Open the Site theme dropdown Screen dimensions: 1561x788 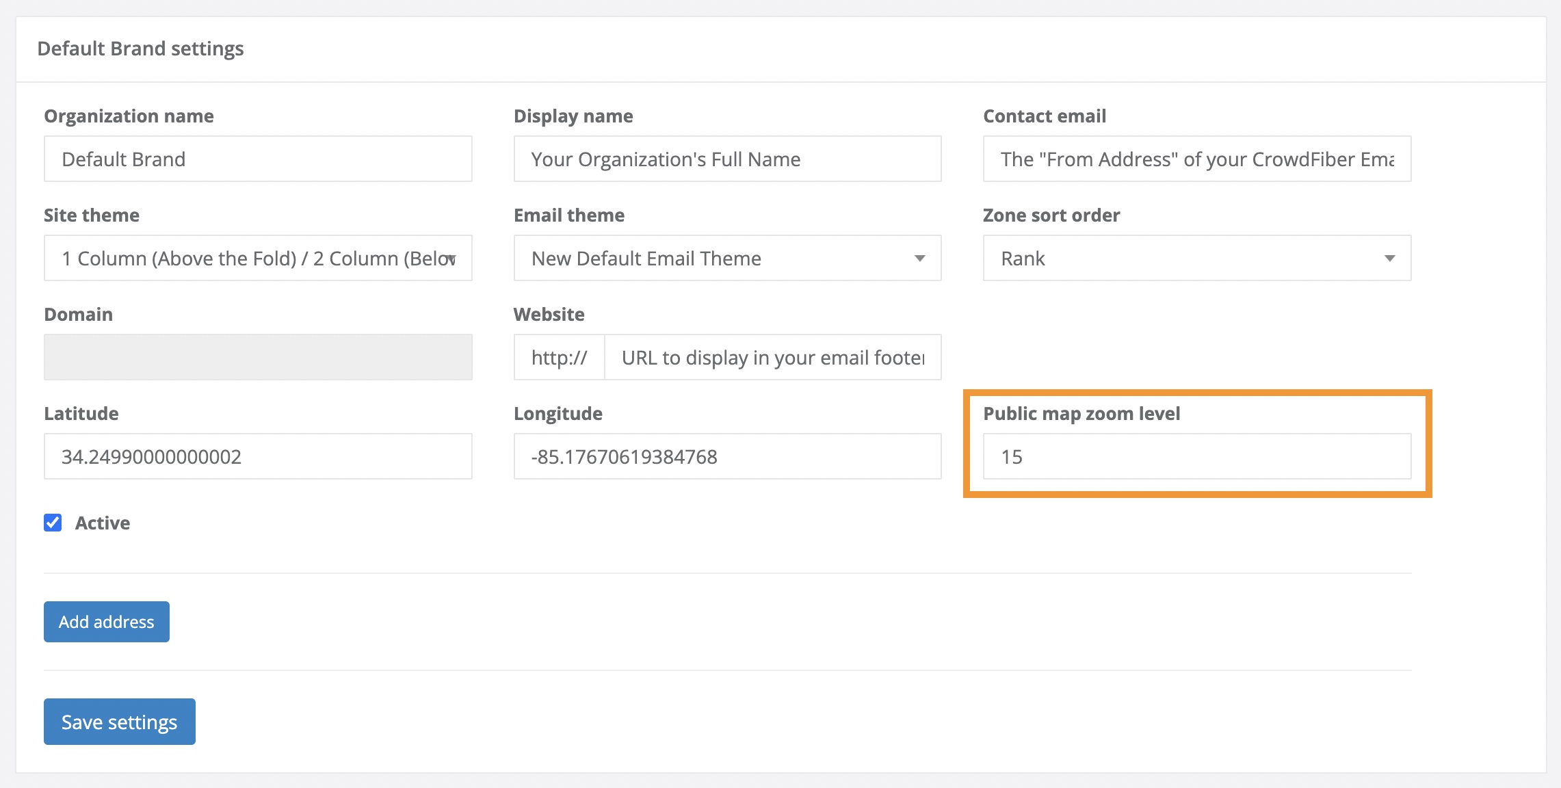[257, 258]
